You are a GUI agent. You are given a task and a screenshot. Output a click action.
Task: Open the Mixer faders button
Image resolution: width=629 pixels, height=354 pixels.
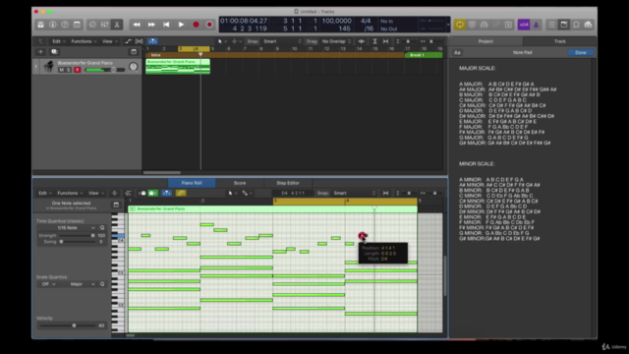pyautogui.click(x=105, y=25)
